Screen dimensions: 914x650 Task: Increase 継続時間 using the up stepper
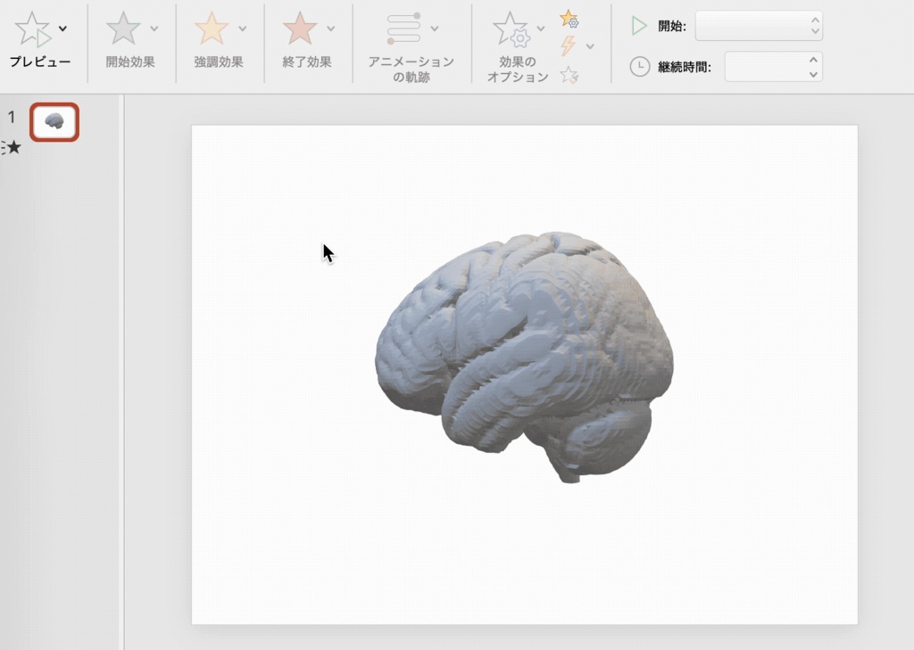[811, 59]
